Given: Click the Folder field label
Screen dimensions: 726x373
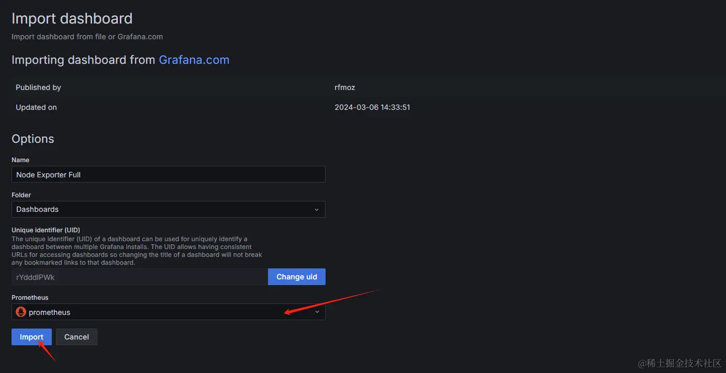Looking at the screenshot, I should (21, 195).
